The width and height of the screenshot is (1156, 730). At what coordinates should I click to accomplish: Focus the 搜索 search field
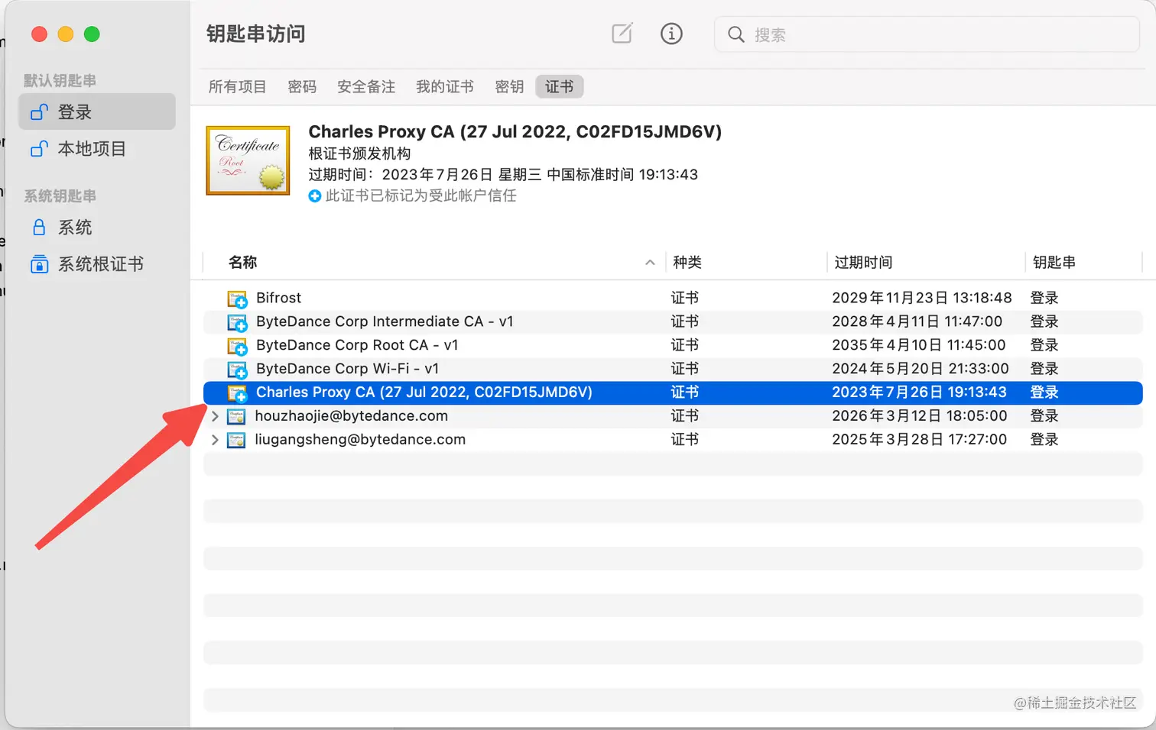(927, 34)
